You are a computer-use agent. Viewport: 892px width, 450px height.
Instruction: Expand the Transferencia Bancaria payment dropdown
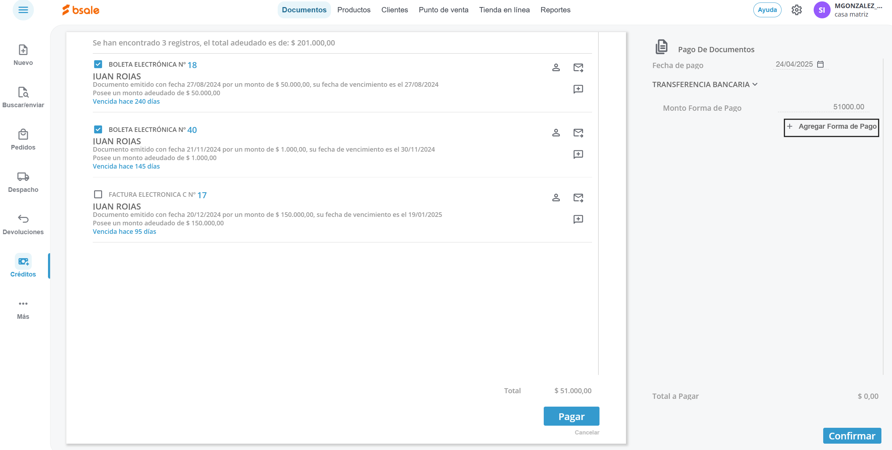click(705, 85)
